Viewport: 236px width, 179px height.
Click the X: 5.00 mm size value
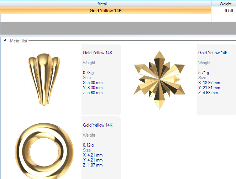coord(93,83)
